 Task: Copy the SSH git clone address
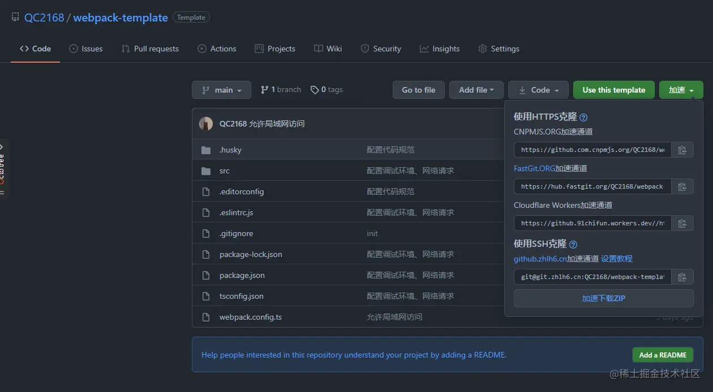click(682, 277)
